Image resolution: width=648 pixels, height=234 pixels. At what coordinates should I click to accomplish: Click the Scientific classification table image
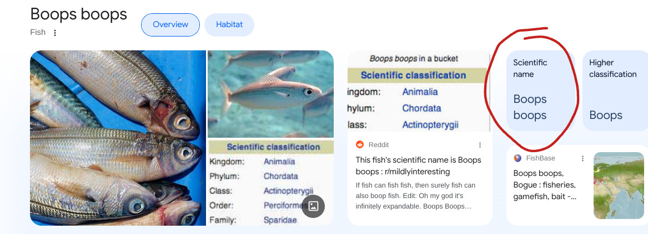[270, 183]
